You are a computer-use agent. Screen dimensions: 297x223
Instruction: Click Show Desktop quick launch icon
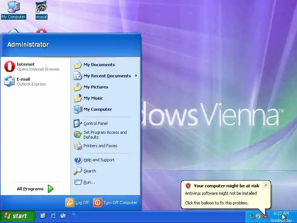click(x=43, y=216)
